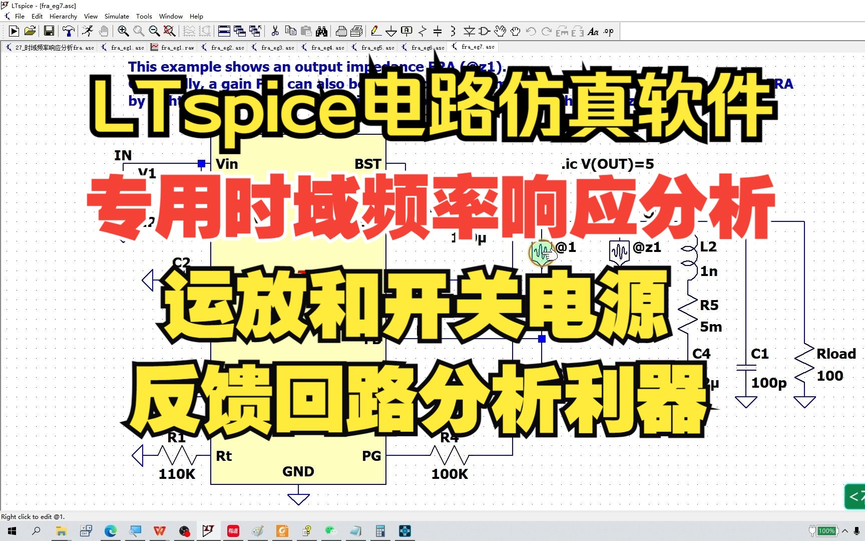Open WeChat from the taskbar

(331, 531)
